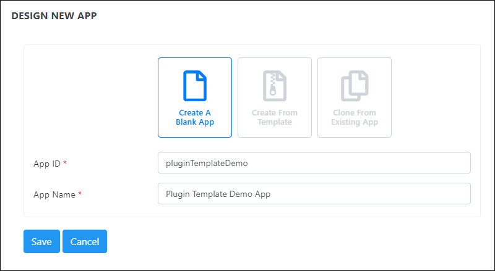The height and width of the screenshot is (271, 495).
Task: Focus the App ID input field
Action: (x=314, y=162)
